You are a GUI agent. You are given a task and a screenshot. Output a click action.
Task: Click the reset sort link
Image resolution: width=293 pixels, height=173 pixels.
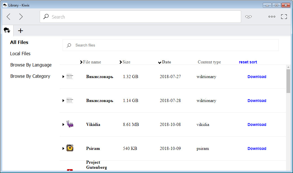[248, 62]
